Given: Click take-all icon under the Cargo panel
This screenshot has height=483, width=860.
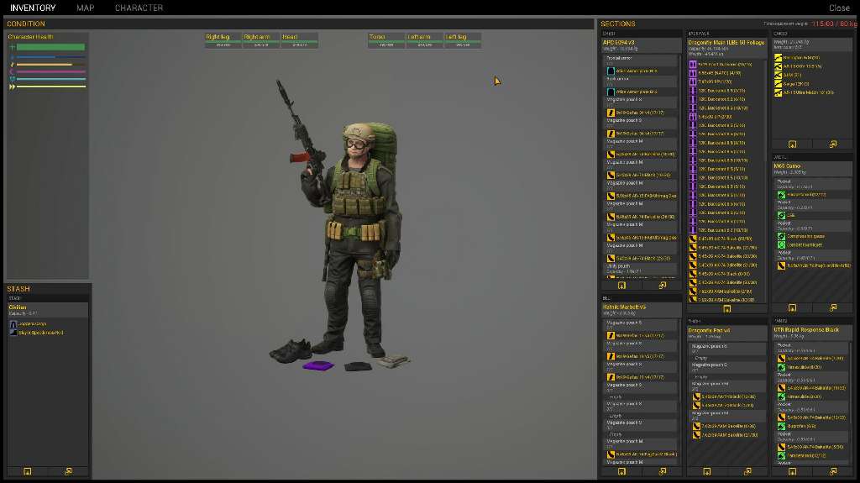Looking at the screenshot, I should click(792, 144).
